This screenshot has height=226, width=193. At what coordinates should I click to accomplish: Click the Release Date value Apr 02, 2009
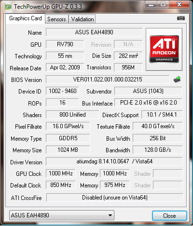tap(65, 67)
